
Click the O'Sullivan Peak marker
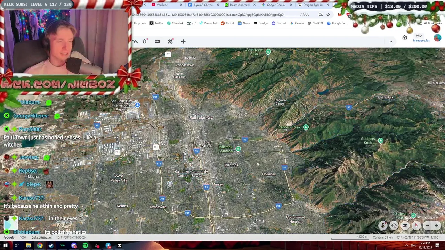tap(413, 215)
